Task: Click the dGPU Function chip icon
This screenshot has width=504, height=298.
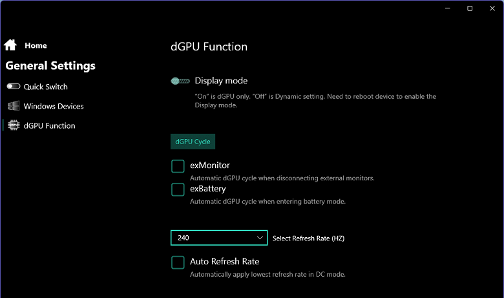Action: click(x=13, y=125)
